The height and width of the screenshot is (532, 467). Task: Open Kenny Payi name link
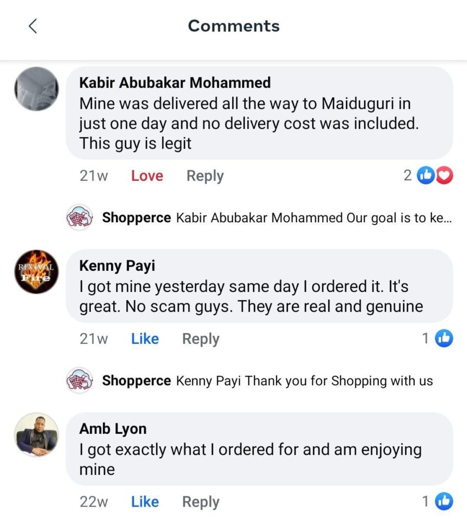click(117, 266)
